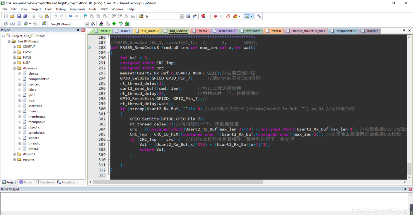The width and height of the screenshot is (413, 215).
Task: Open Pack Installer icon
Action: pyautogui.click(x=127, y=24)
